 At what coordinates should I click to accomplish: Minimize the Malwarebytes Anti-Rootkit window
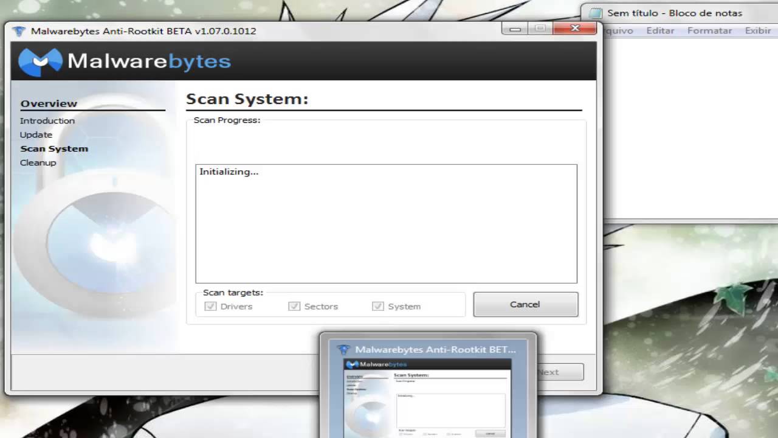coord(515,29)
